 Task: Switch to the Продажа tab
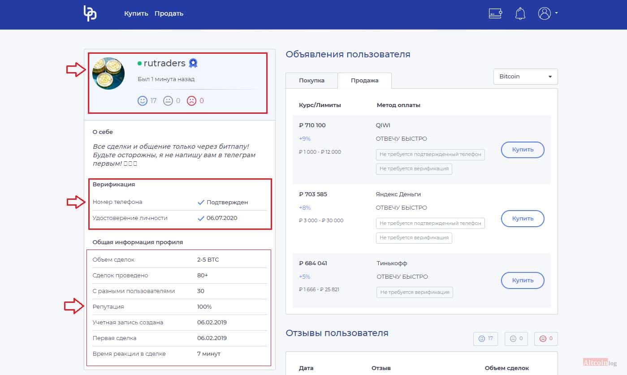364,81
